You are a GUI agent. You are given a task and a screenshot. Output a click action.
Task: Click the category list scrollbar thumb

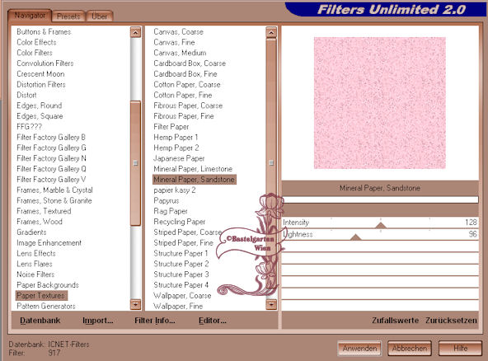pos(135,163)
